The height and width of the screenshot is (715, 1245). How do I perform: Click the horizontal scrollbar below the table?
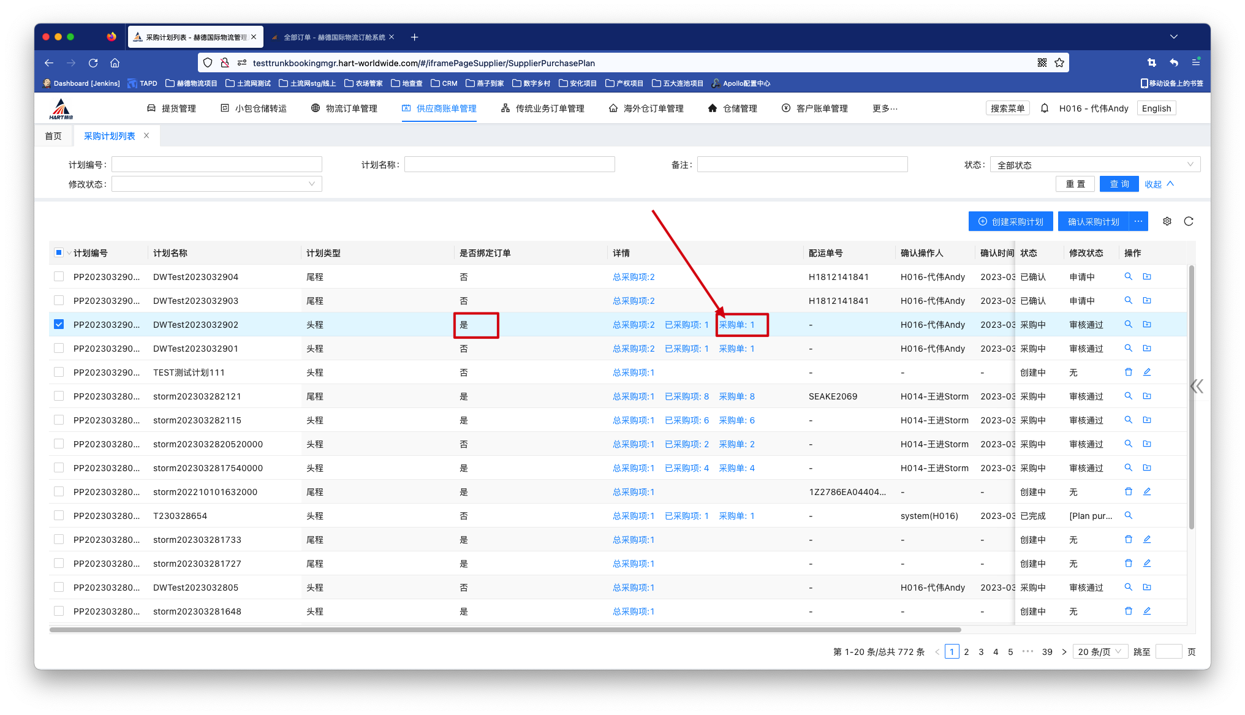tap(505, 629)
